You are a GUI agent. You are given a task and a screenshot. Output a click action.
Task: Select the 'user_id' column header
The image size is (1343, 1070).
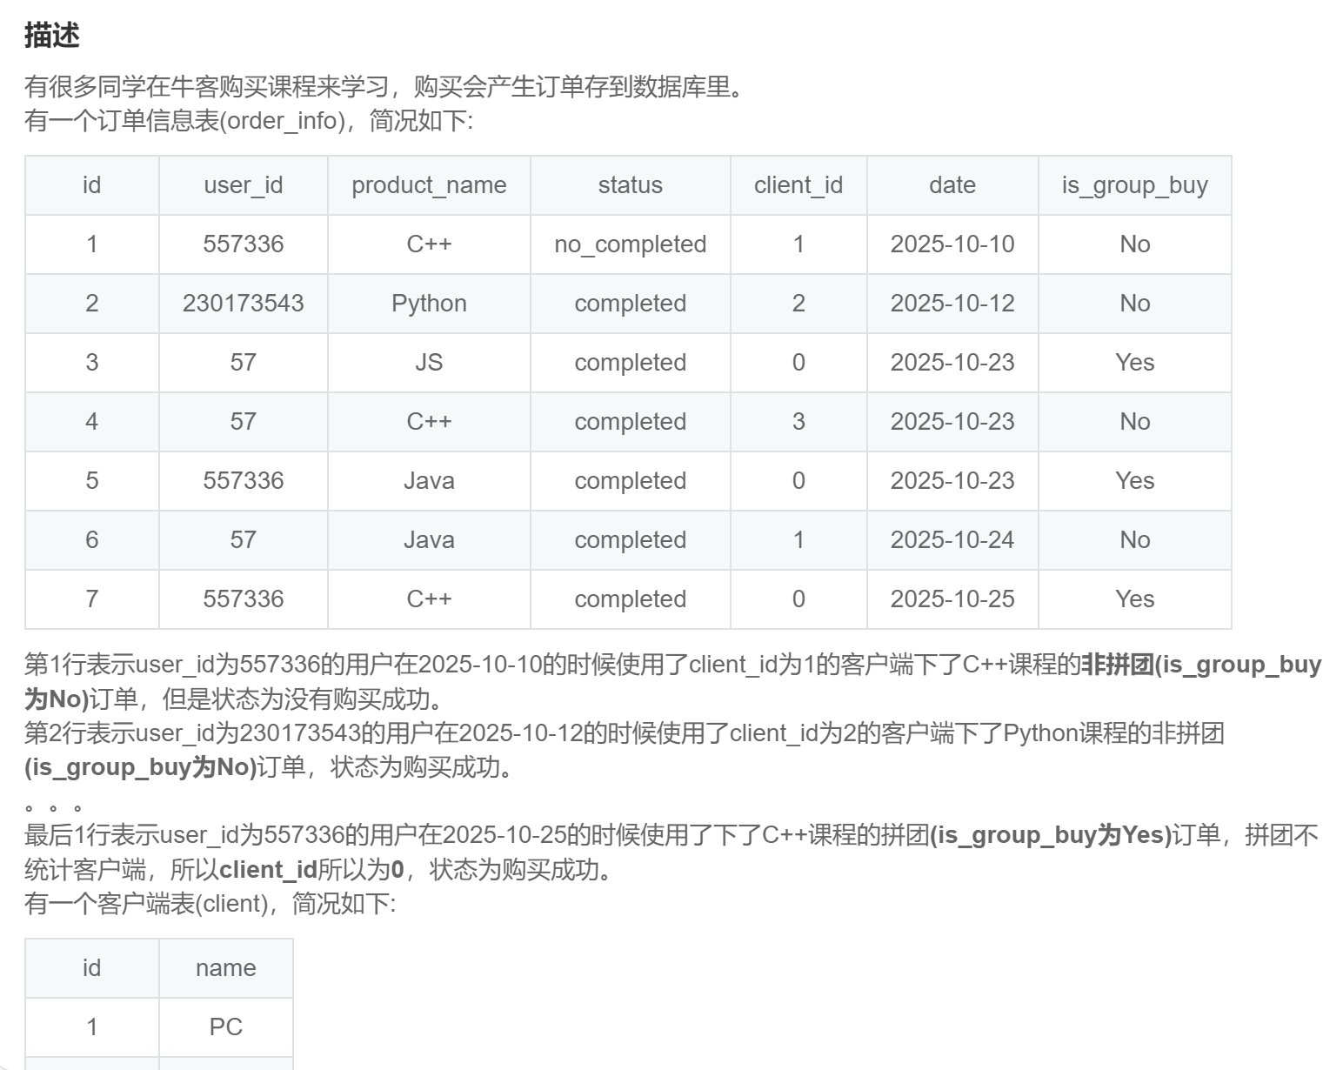click(x=244, y=185)
